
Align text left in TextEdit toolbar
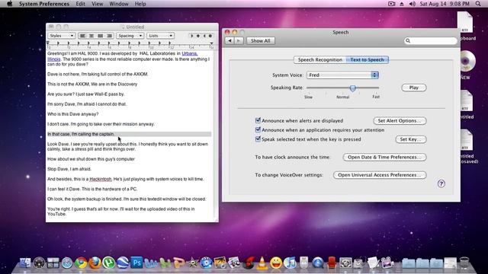pyautogui.click(x=82, y=36)
